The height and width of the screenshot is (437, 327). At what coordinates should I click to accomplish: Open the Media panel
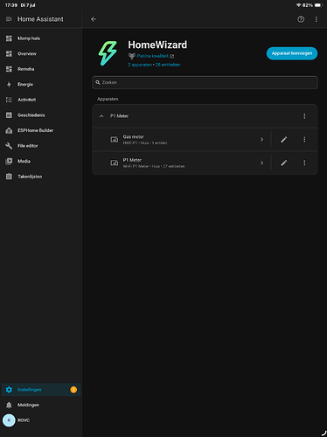click(x=41, y=161)
